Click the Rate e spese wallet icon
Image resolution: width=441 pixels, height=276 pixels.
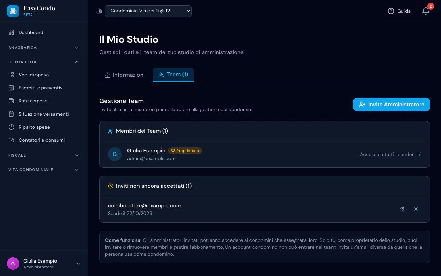tap(11, 101)
